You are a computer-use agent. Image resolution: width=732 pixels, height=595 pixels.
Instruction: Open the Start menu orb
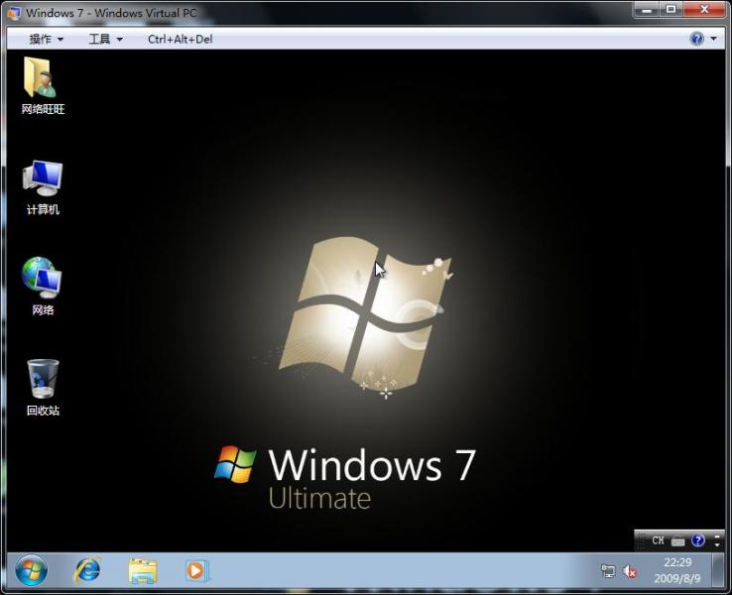32,570
